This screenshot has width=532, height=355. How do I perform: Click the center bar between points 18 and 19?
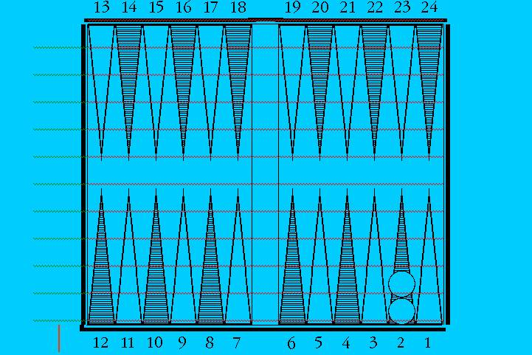click(266, 173)
